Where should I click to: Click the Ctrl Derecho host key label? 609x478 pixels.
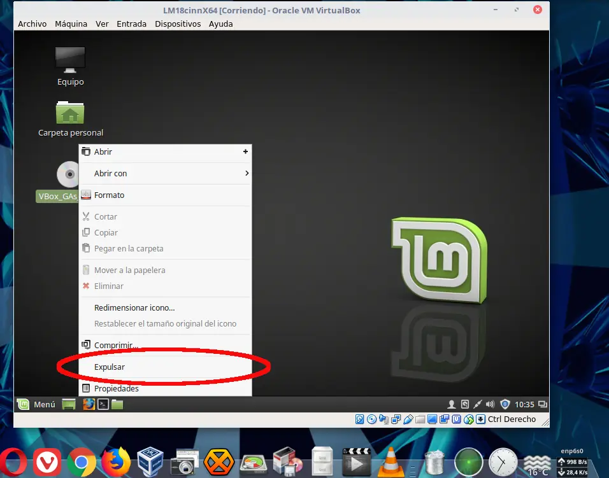(512, 419)
